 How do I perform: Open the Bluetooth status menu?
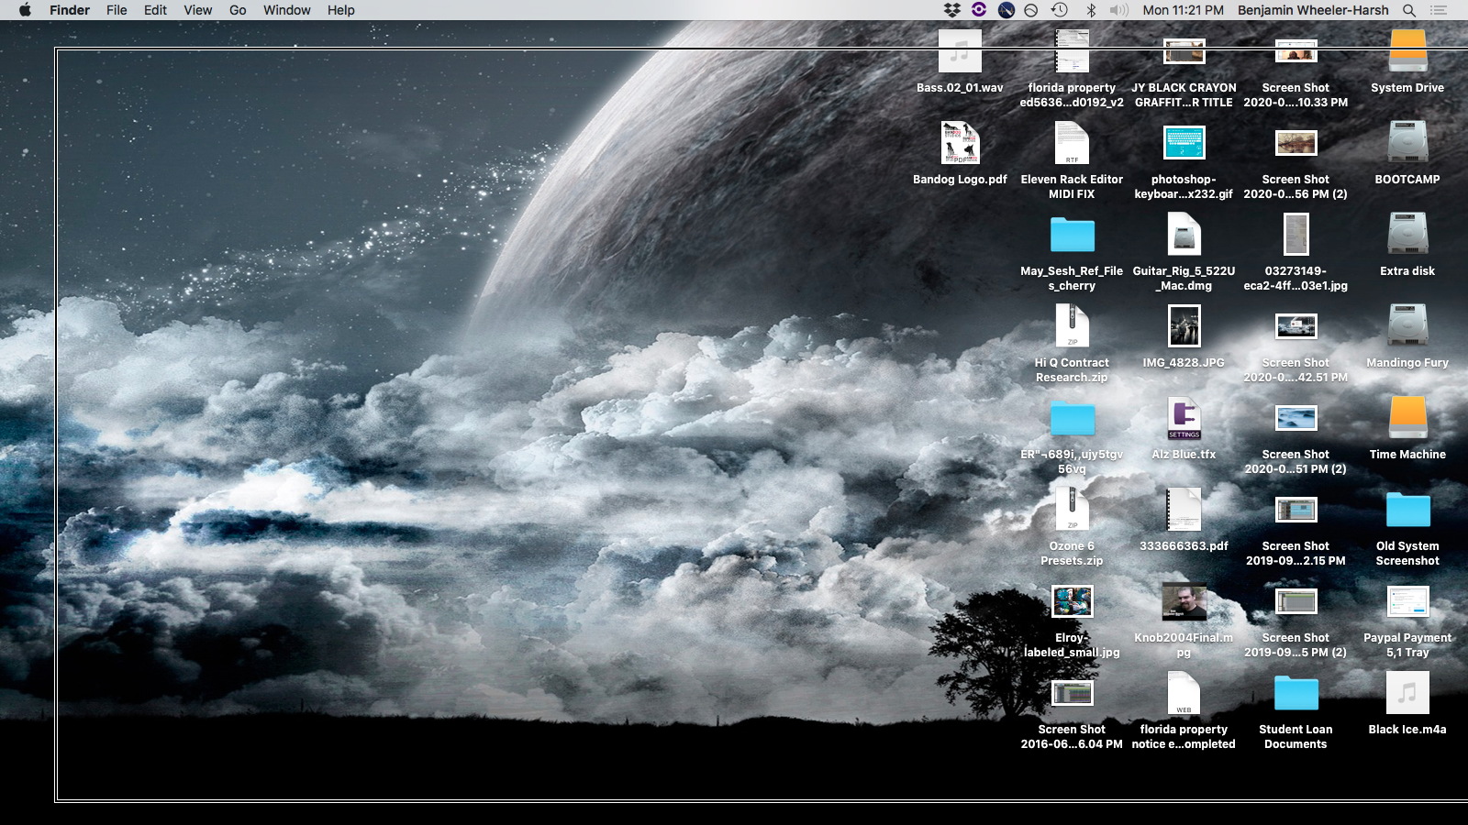[1091, 10]
